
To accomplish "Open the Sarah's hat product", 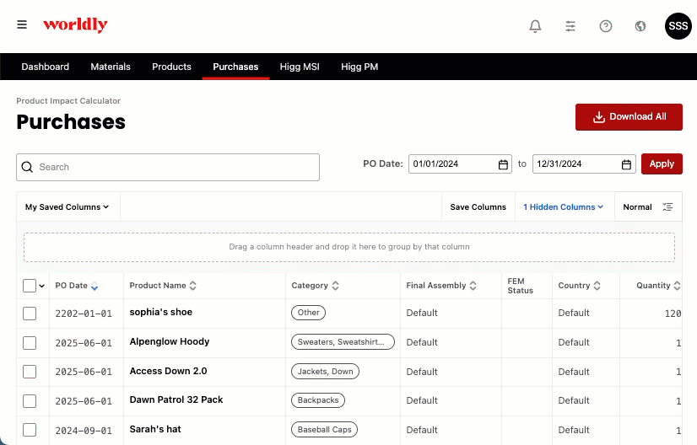I will click(155, 429).
